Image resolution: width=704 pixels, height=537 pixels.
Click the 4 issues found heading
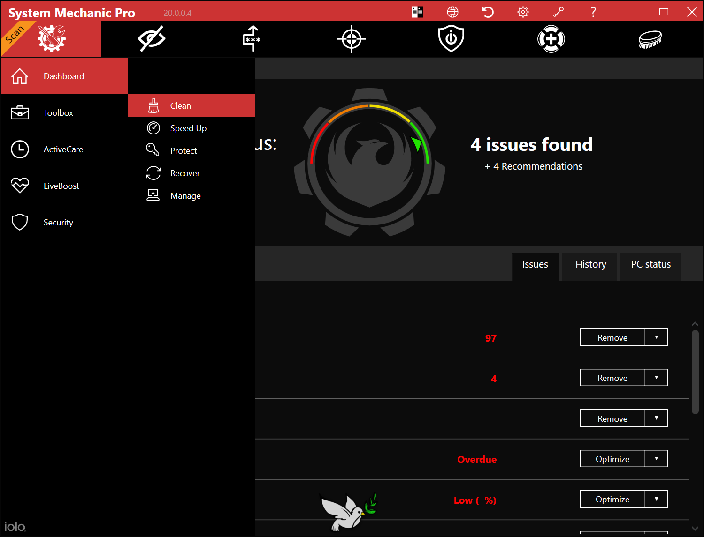pos(531,144)
